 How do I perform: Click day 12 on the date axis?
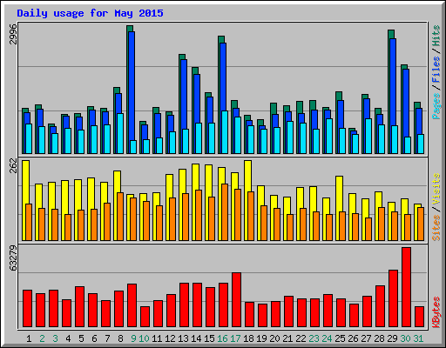click(170, 338)
